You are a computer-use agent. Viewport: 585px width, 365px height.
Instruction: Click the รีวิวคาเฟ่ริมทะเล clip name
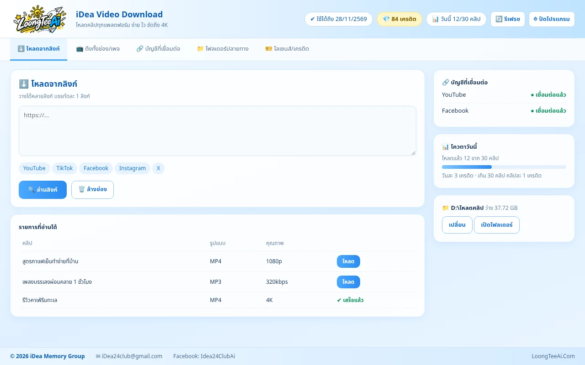pos(40,300)
